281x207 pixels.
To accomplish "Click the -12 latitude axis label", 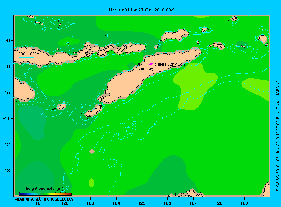I will coord(6,145).
